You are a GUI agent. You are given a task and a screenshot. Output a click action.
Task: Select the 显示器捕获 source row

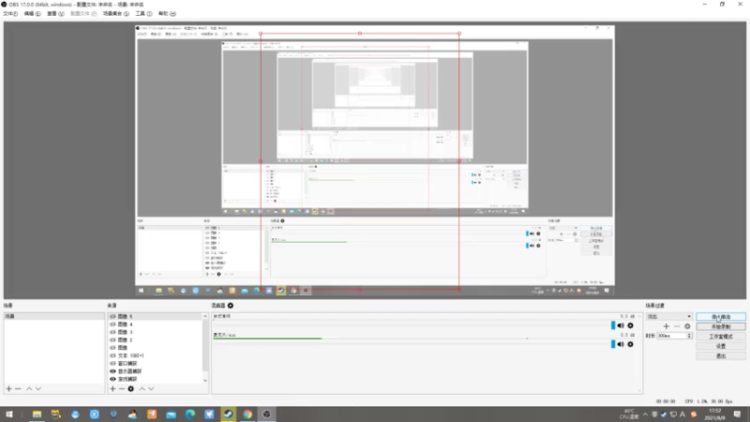(x=155, y=371)
